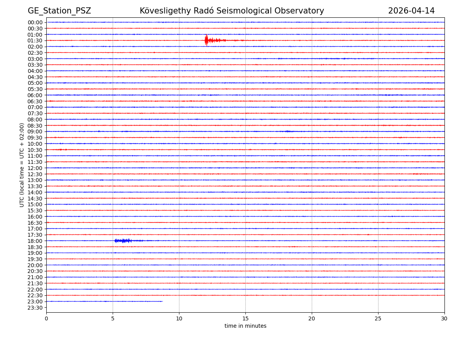The height and width of the screenshot is (347, 463).
Task: Click the x-axis tick label 5
Action: (x=113, y=319)
